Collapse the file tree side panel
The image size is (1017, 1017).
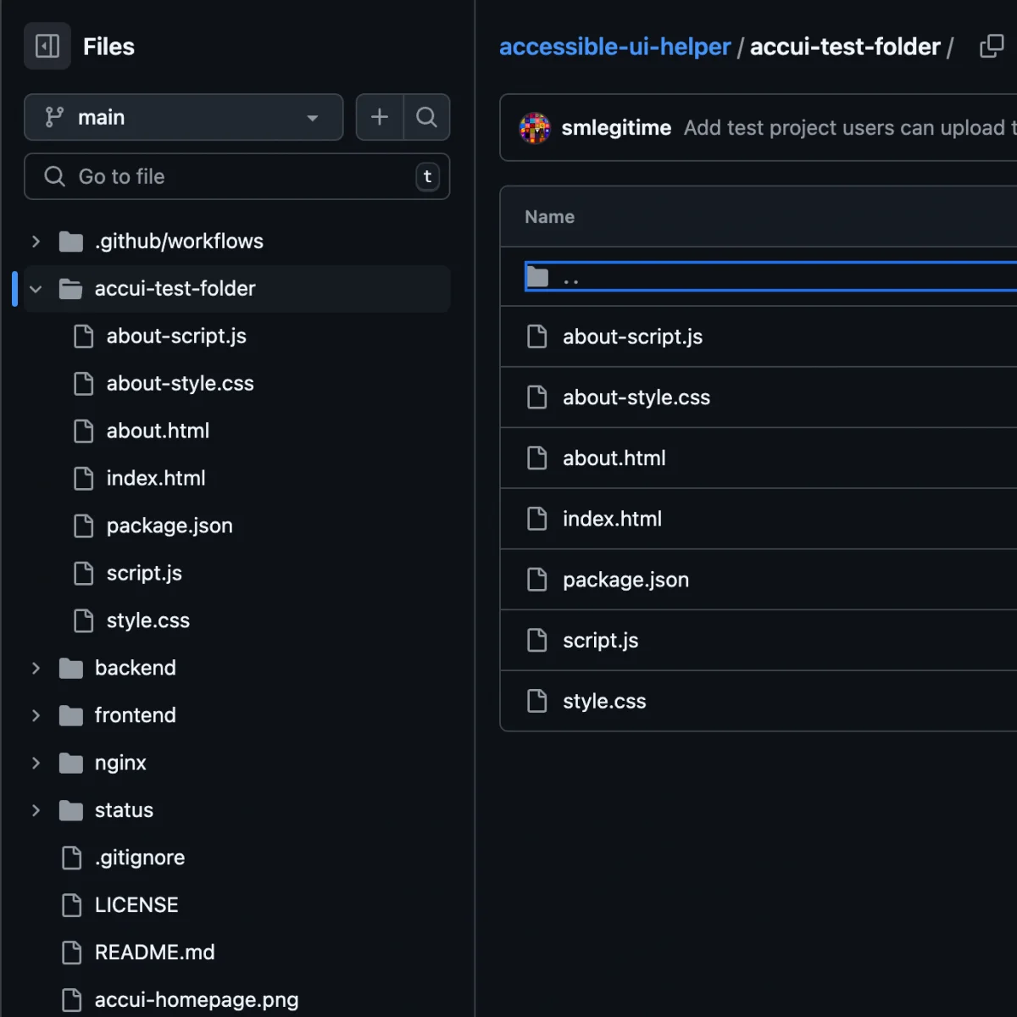coord(47,46)
